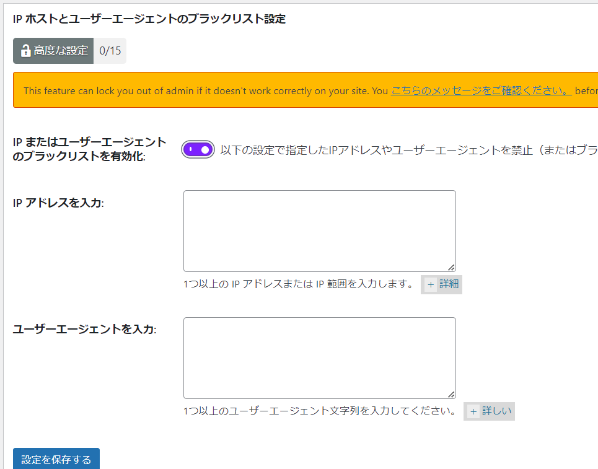
Task: Disable the IP/user agent blacklist toggle
Action: (198, 150)
